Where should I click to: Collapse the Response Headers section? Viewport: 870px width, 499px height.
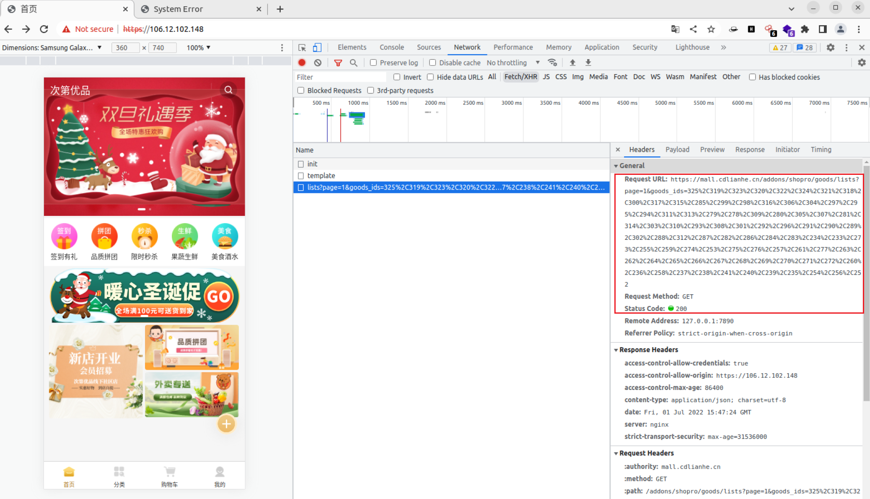point(648,350)
